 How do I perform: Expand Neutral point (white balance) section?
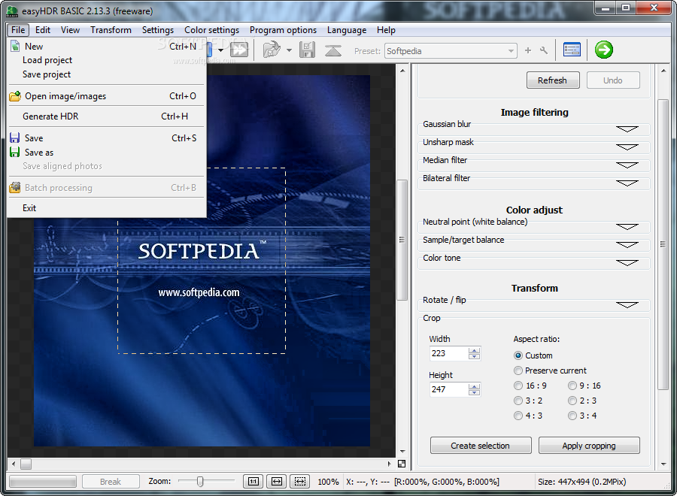pos(627,227)
